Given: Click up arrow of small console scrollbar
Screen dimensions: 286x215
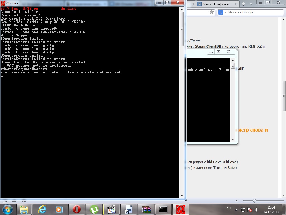Looking at the screenshot, I should (x=233, y=60).
